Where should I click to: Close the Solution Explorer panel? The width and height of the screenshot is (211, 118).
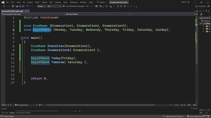coord(209,11)
